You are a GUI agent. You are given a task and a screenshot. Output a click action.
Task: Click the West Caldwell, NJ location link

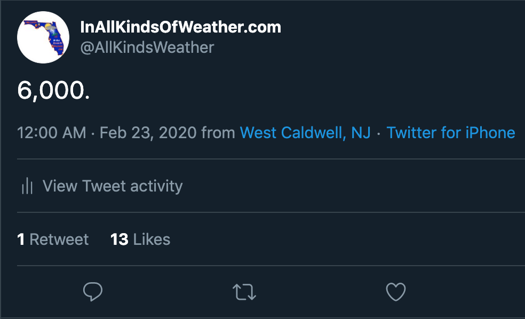coord(305,132)
